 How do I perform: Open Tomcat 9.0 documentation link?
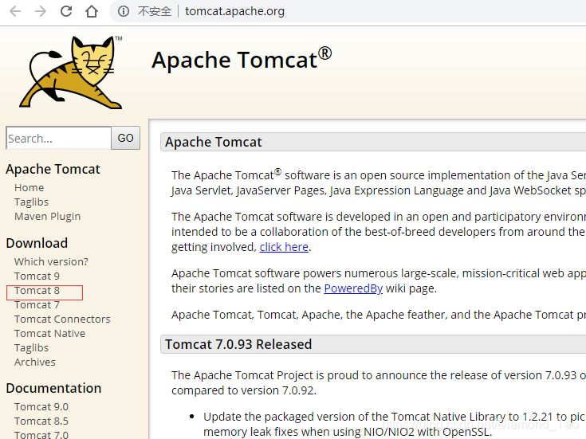point(41,406)
